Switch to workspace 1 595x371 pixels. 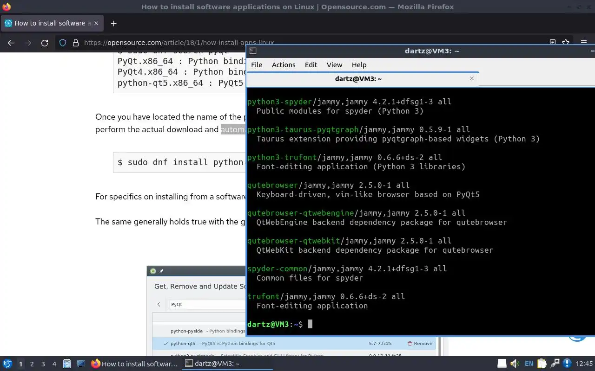(20, 364)
